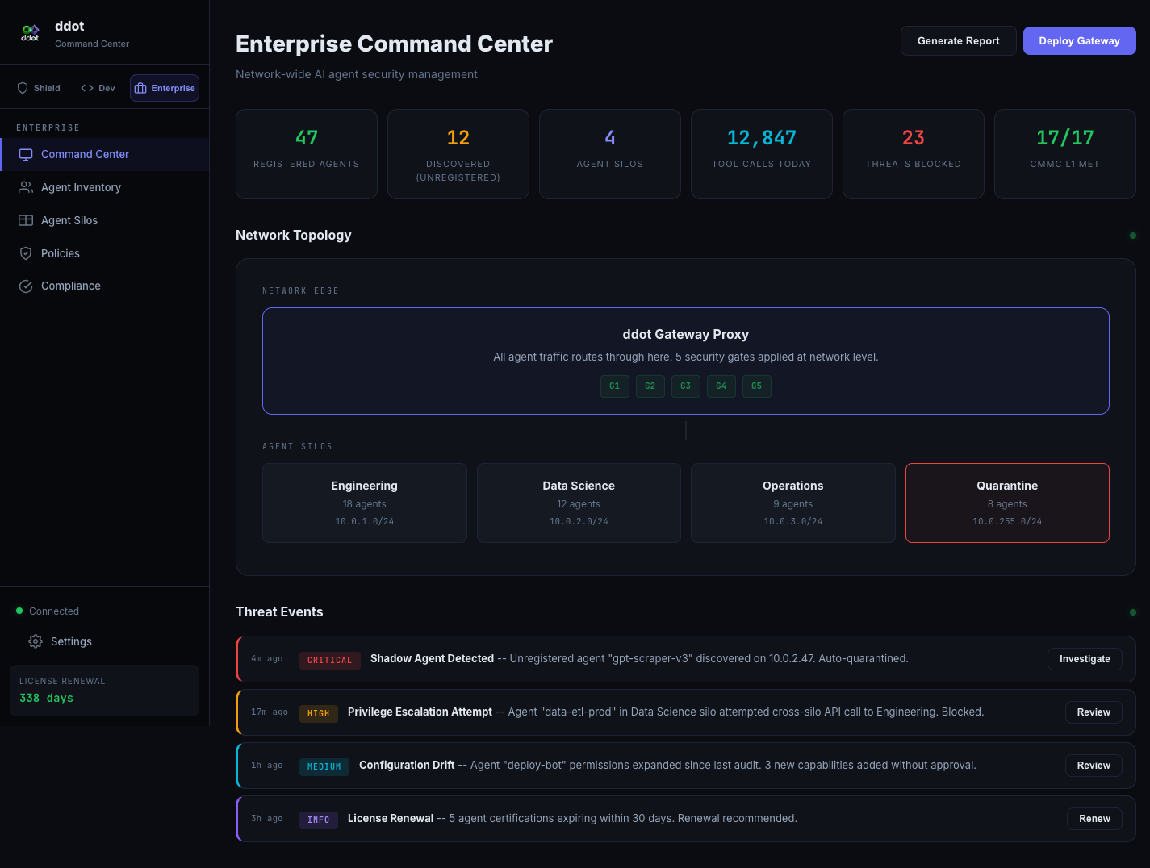This screenshot has height=868, width=1150.
Task: Expand the Quarantine silo card
Action: click(1007, 503)
